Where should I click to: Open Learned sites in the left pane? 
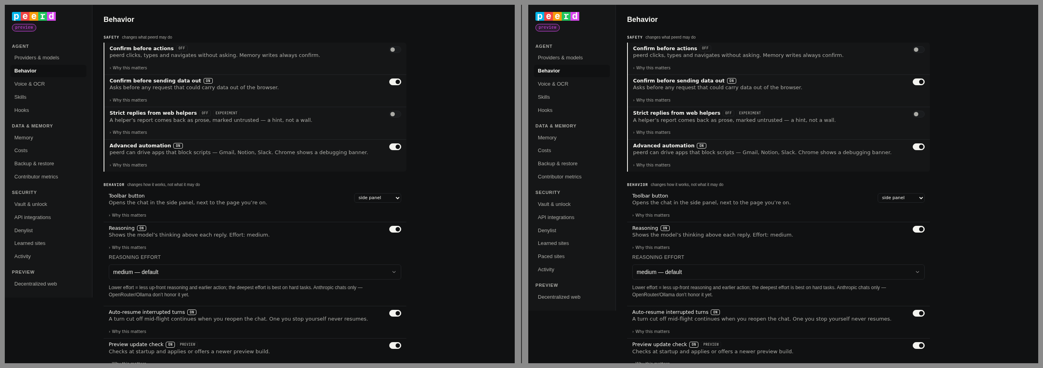coord(48,243)
